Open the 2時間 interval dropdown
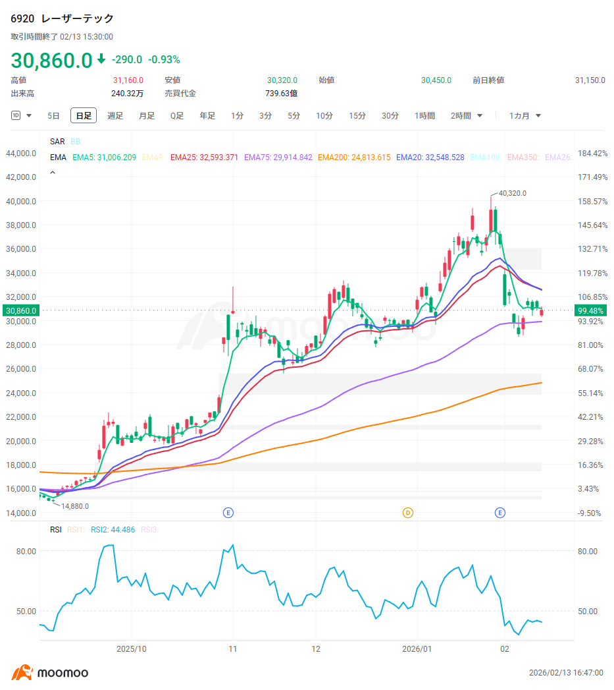Viewport: 614px width, 690px height. [x=467, y=116]
